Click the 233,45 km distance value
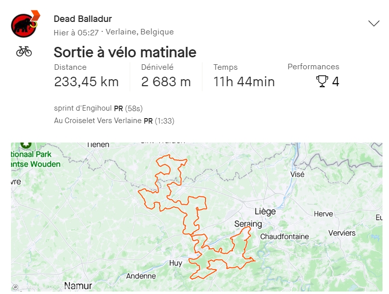The height and width of the screenshot is (294, 389). click(86, 82)
